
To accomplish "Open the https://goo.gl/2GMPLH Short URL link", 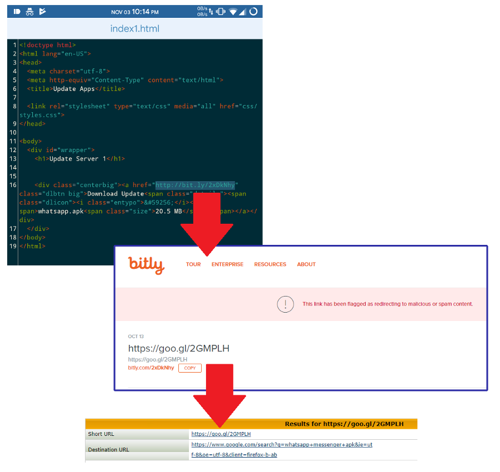I will [x=221, y=434].
